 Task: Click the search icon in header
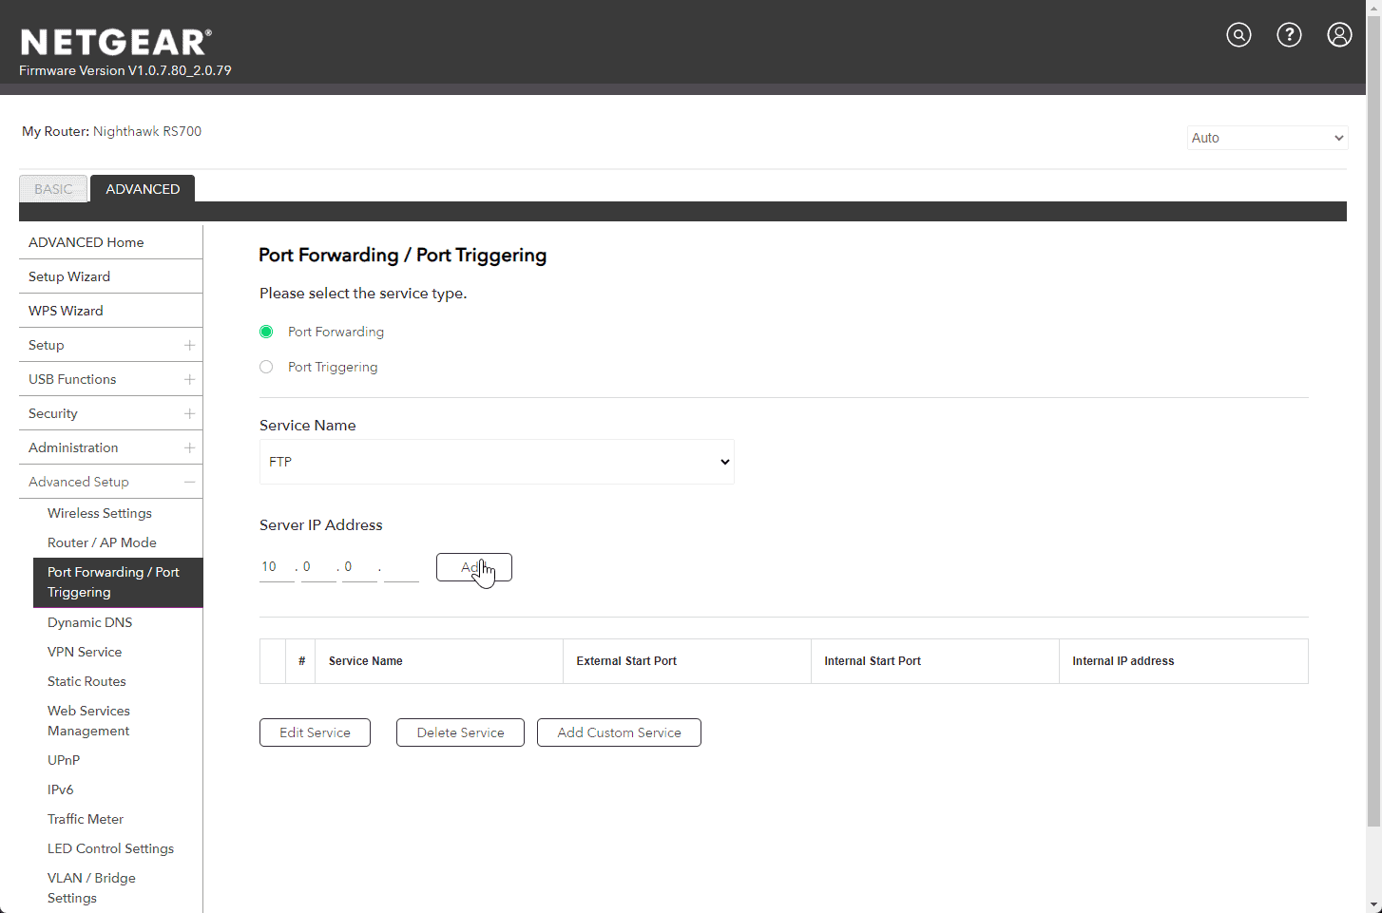point(1238,35)
